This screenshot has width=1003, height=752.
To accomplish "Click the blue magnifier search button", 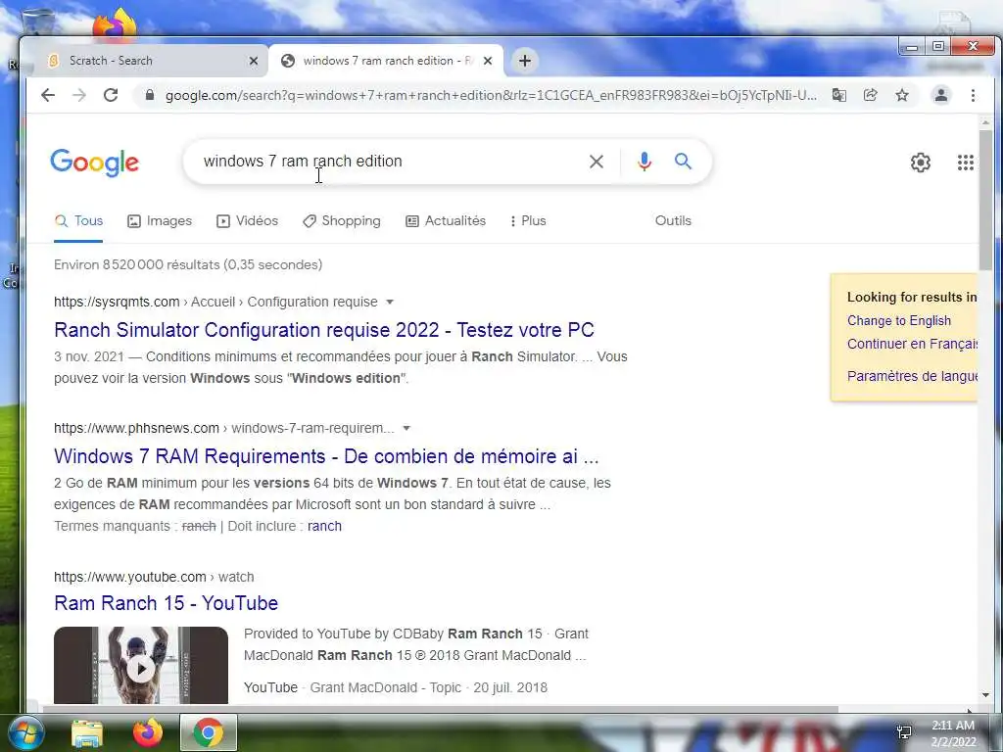I will pyautogui.click(x=683, y=162).
